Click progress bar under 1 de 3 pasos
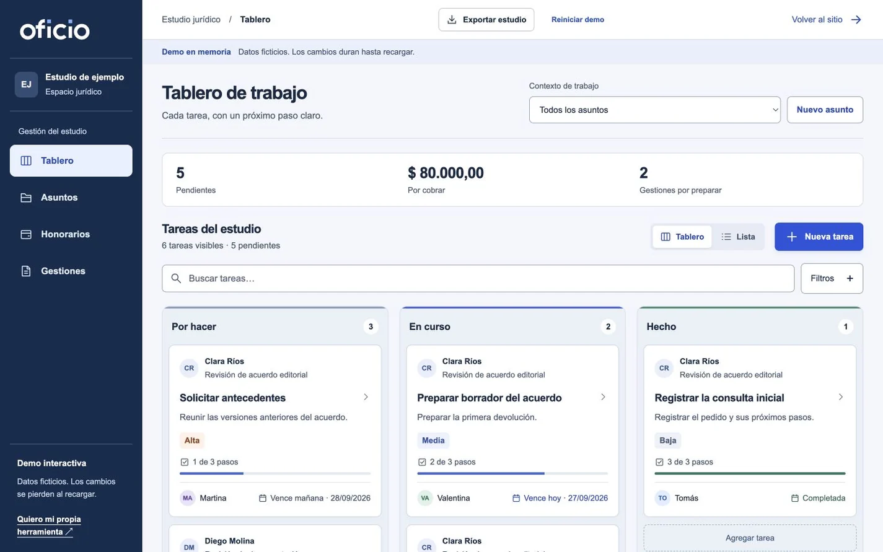 point(275,473)
